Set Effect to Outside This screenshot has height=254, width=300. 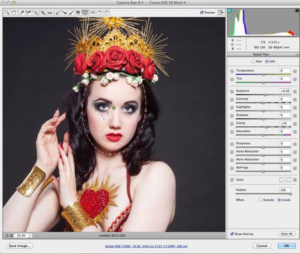[260, 199]
